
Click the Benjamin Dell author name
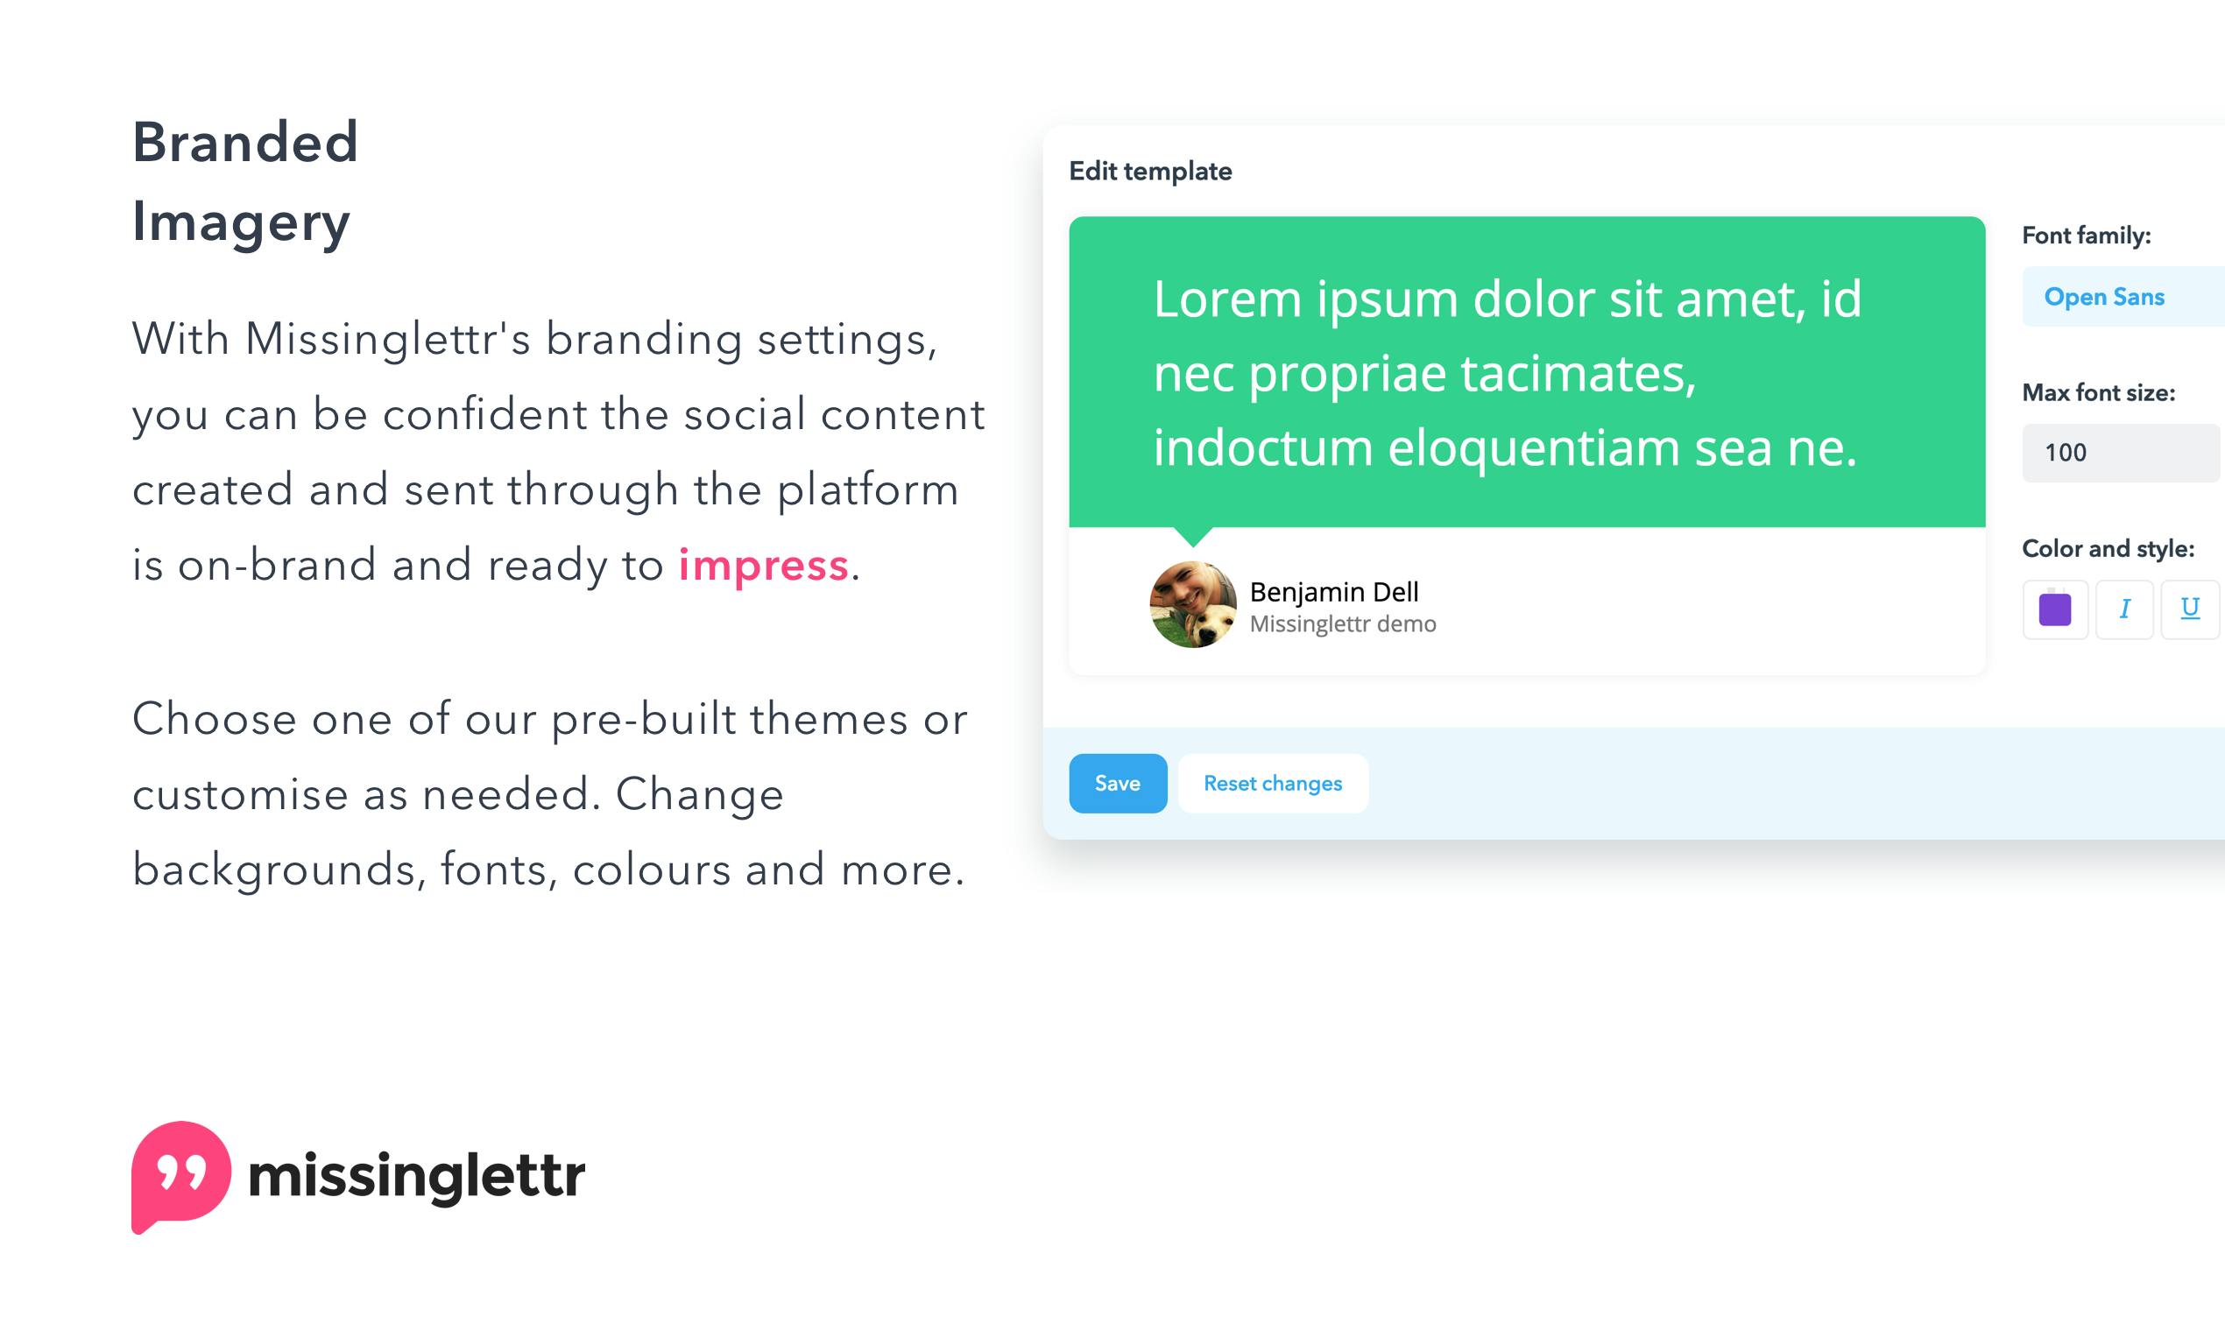point(1334,592)
